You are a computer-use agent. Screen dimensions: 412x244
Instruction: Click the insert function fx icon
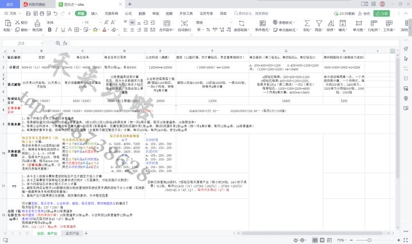pyautogui.click(x=65, y=43)
